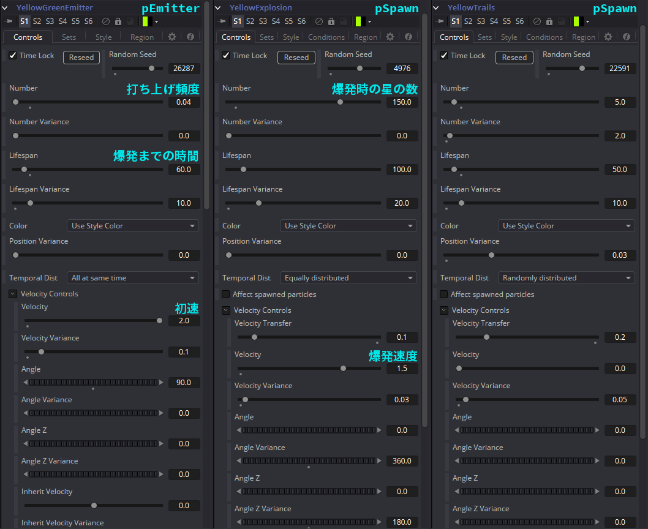Lock the YellowTrails node
Image resolution: width=648 pixels, height=529 pixels.
[549, 21]
